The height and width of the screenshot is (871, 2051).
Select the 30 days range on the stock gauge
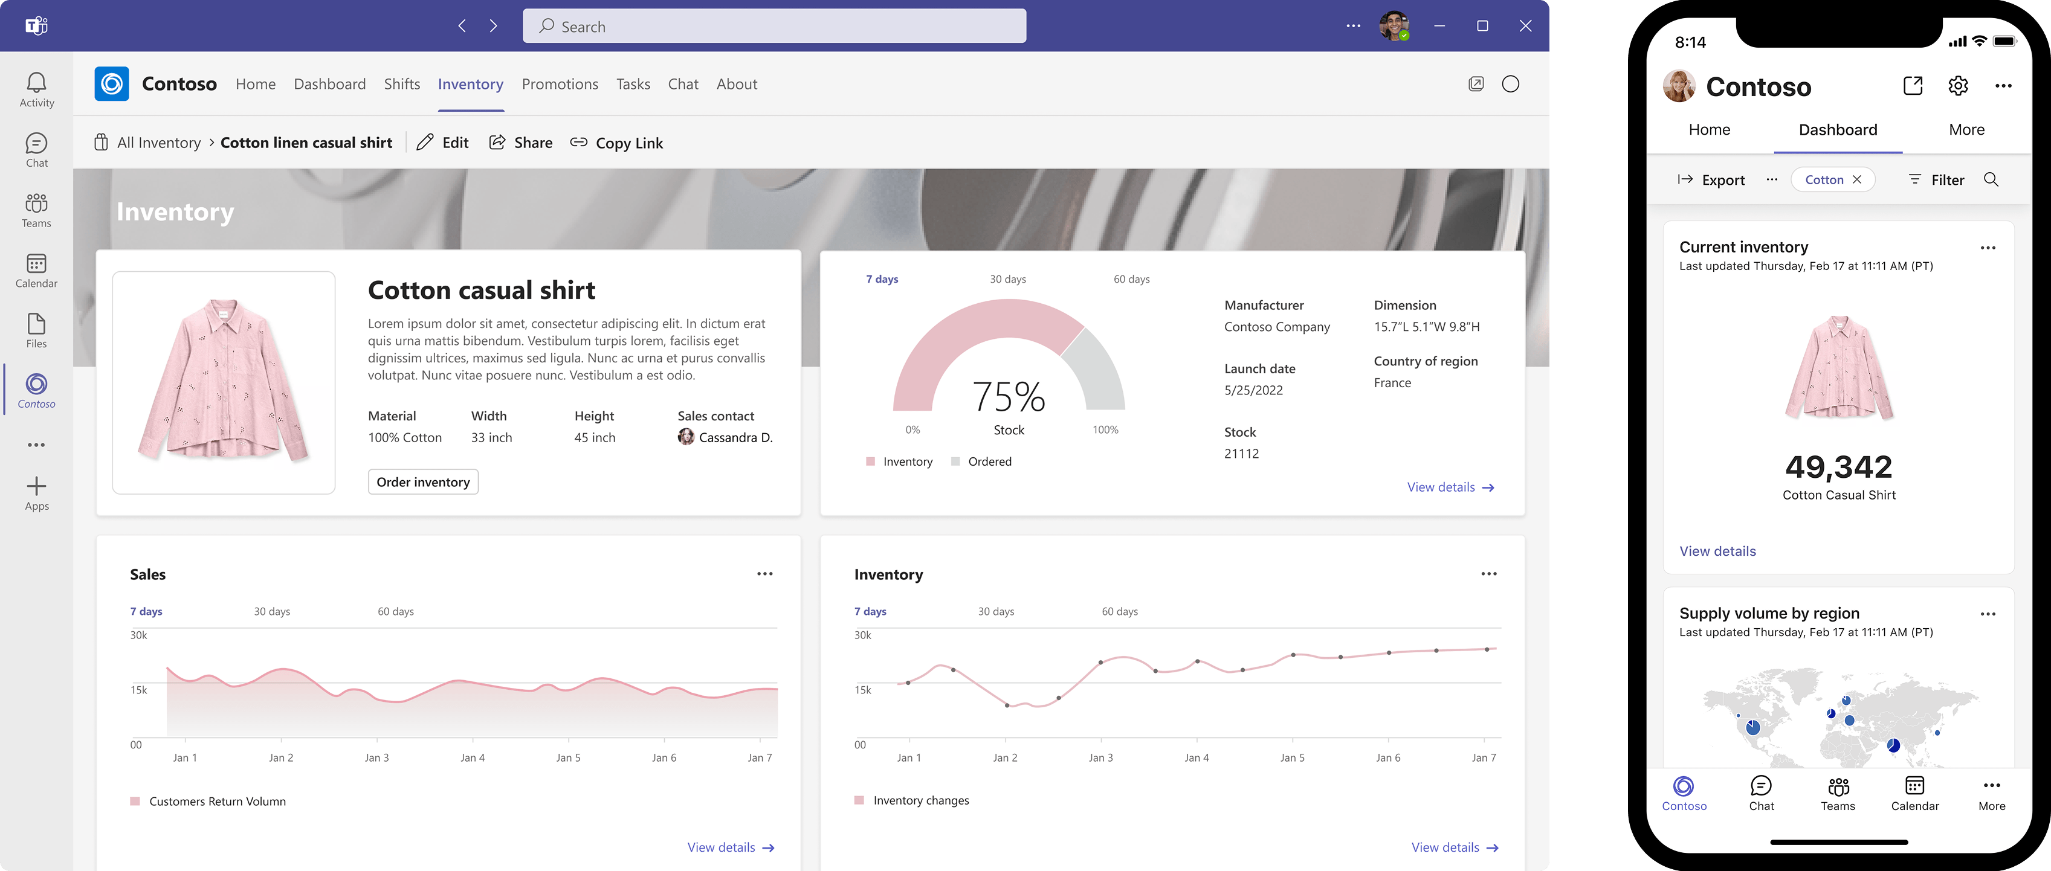tap(1007, 280)
